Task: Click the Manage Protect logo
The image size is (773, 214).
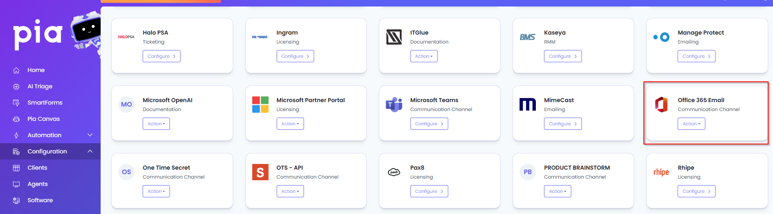Action: point(661,37)
